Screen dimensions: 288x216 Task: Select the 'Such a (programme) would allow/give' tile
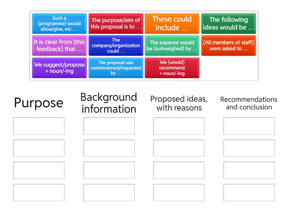[x=59, y=24]
